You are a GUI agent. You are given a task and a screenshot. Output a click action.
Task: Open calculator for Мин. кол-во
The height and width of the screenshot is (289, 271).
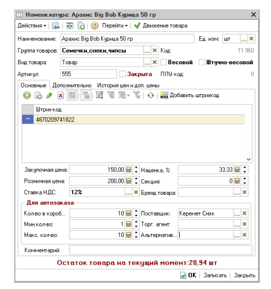[x=129, y=224]
